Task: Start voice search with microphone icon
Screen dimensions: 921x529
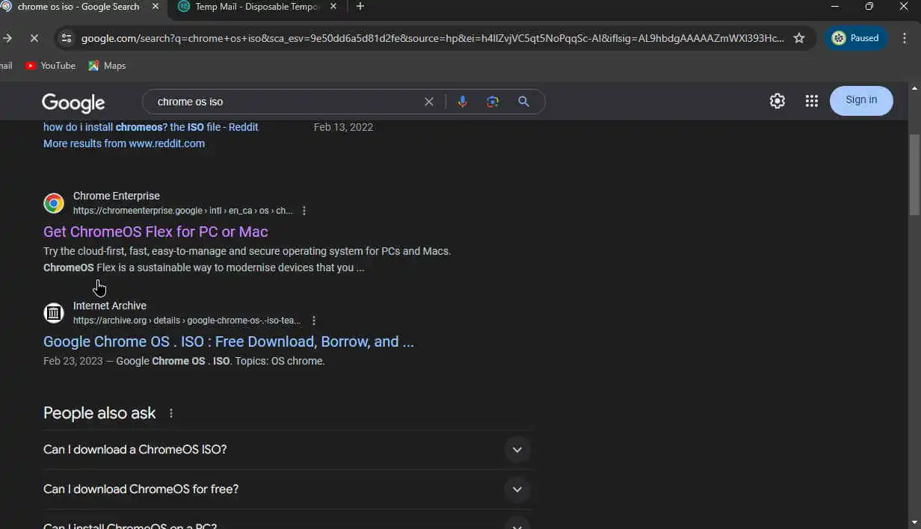Action: coord(463,102)
